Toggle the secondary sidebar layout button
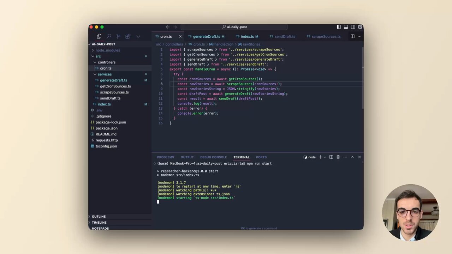Viewport: 452px width, 254px height. coord(353,27)
